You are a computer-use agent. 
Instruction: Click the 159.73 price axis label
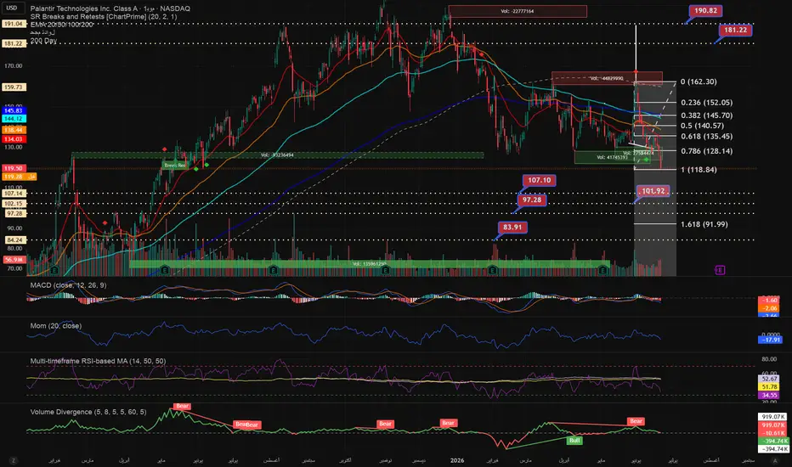coord(14,87)
